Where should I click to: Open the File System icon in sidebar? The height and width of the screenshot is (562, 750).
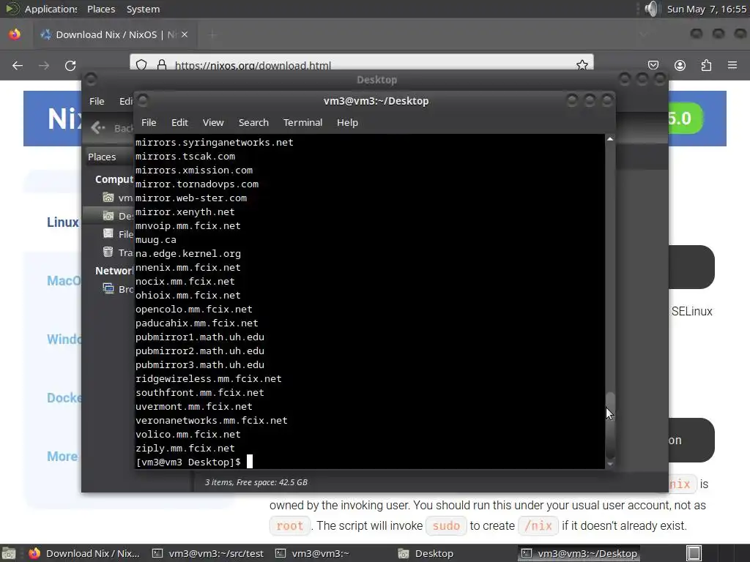[108, 233]
